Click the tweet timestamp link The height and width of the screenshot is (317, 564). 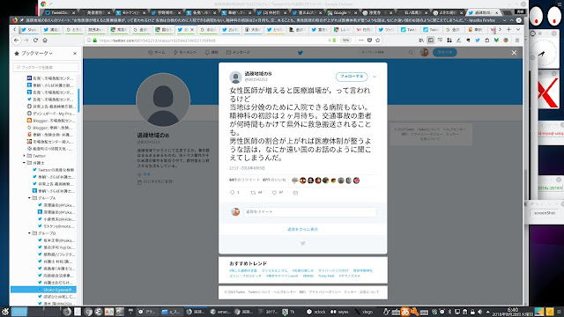click(x=247, y=168)
